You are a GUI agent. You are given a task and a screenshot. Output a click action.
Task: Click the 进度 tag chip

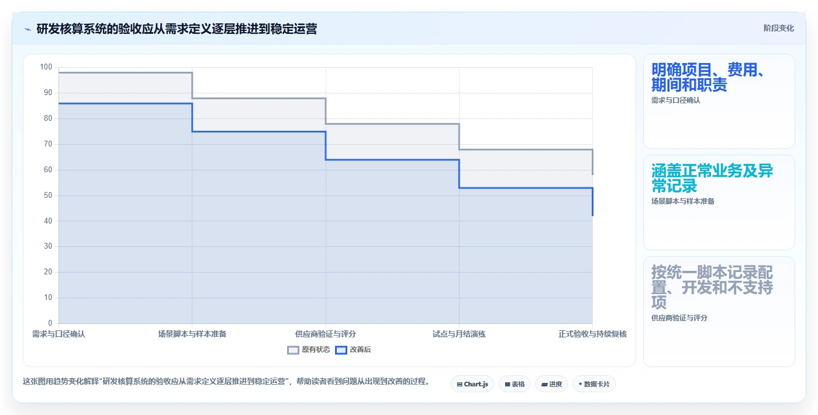[551, 384]
